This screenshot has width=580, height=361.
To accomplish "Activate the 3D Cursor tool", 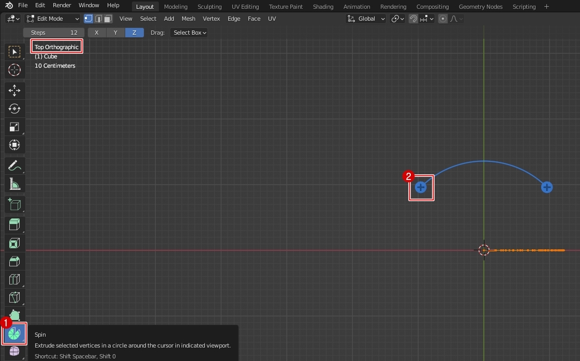I will pos(14,70).
